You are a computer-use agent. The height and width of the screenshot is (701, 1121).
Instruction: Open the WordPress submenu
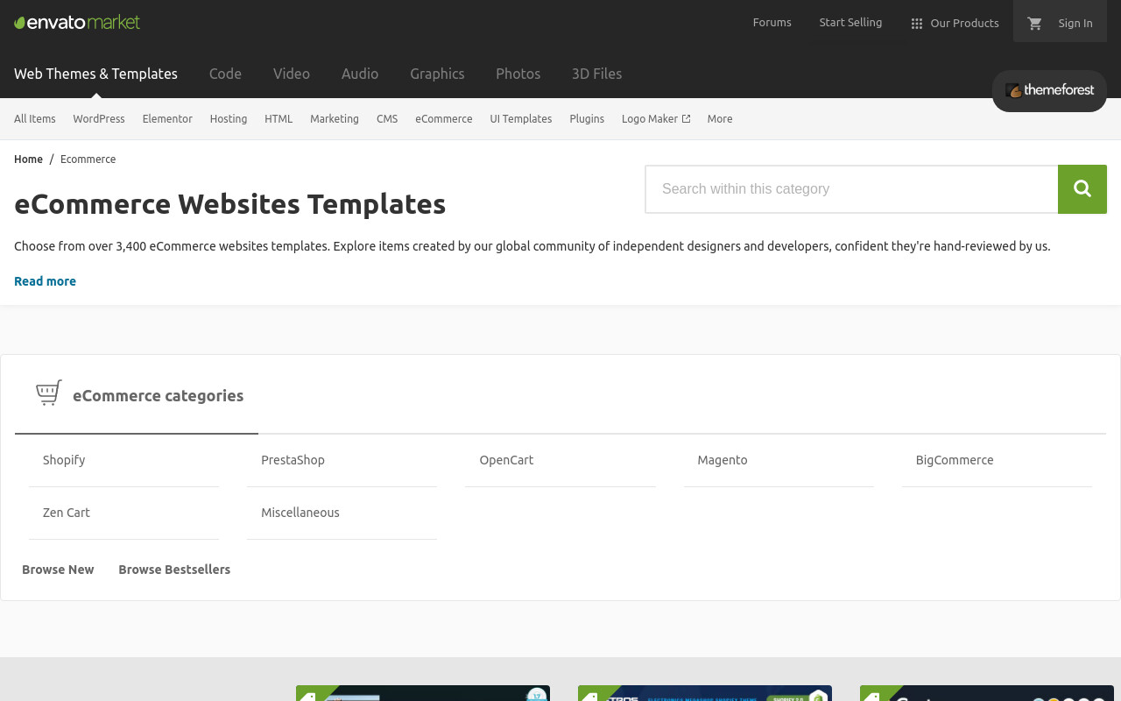pos(99,119)
